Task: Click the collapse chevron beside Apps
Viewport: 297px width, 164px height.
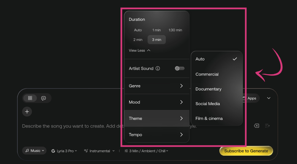Action: pos(269,98)
